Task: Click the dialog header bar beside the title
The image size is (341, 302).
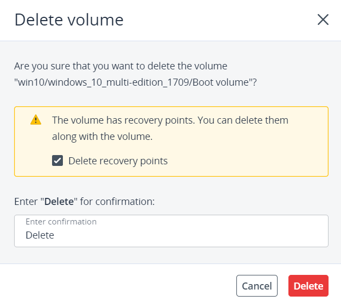Action: (217, 20)
